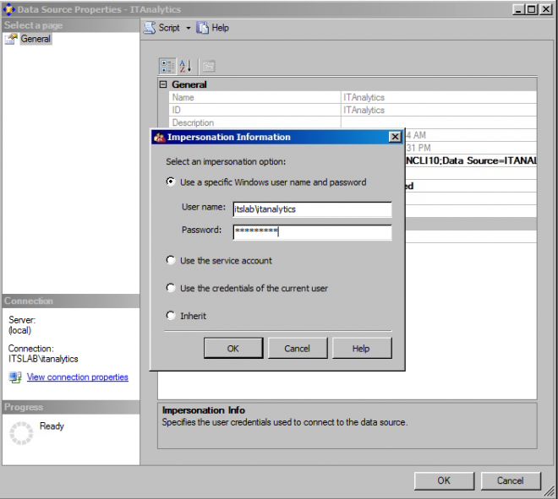Click the Impersonation Information dialog title icon

pyautogui.click(x=159, y=137)
